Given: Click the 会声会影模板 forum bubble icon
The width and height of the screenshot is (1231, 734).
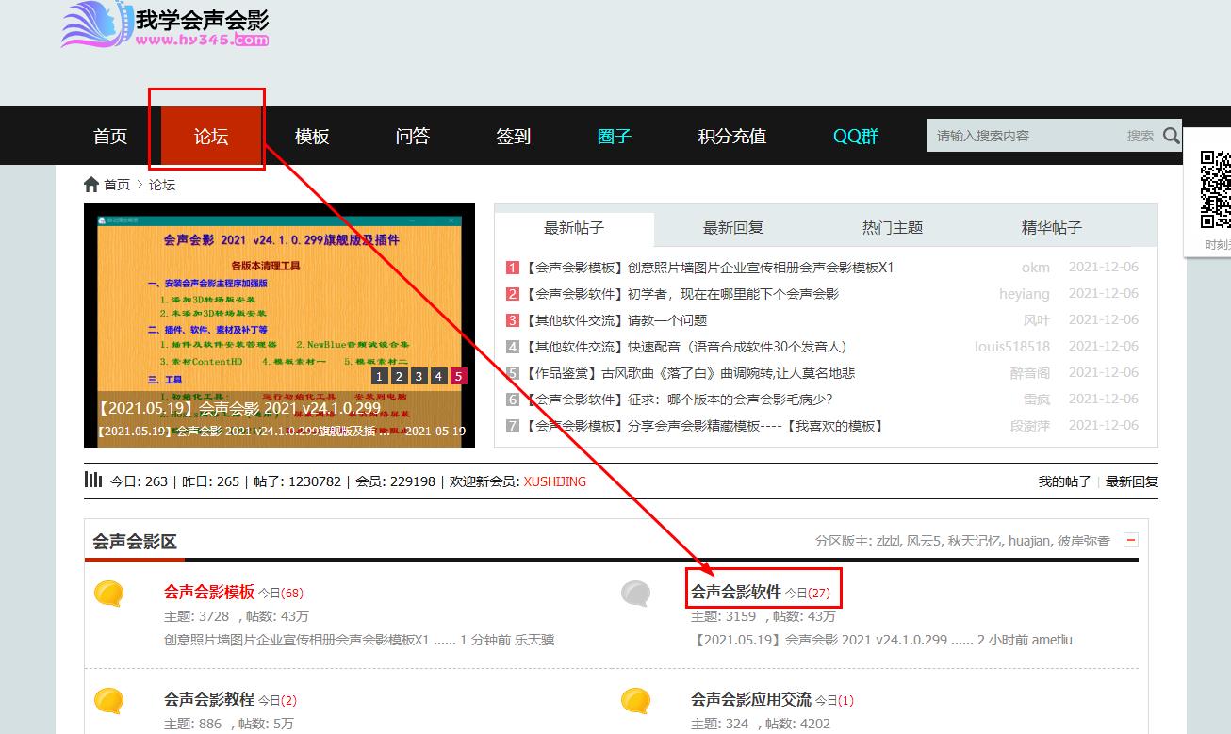Looking at the screenshot, I should click(110, 594).
